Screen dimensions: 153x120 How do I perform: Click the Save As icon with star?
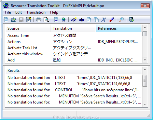(29, 20)
